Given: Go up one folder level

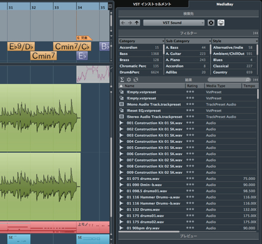Looking at the screenshot, I should [137, 23].
